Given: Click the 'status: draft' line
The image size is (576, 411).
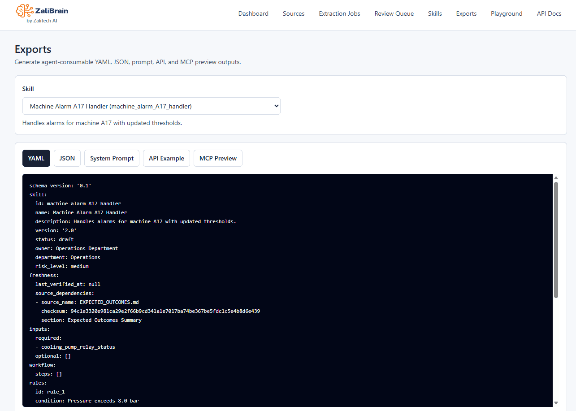Looking at the screenshot, I should pos(54,239).
